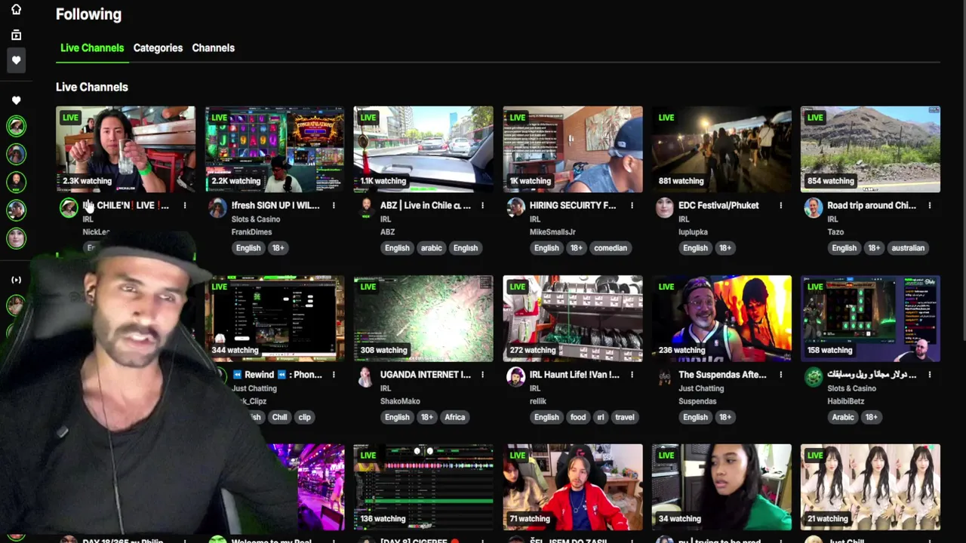
Task: Open the 21 watching stream thumbnail
Action: click(870, 487)
